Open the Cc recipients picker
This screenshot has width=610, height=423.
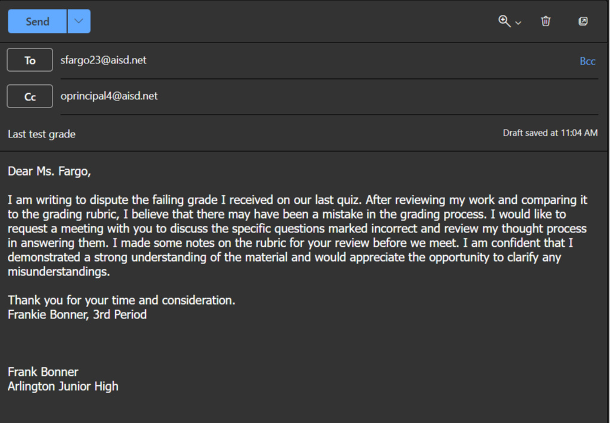coord(30,97)
